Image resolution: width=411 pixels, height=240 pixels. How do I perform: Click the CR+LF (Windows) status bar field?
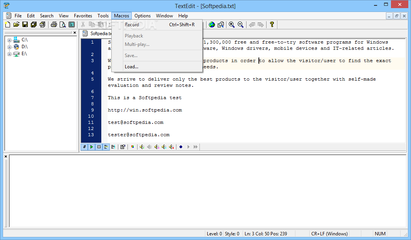click(x=329, y=234)
